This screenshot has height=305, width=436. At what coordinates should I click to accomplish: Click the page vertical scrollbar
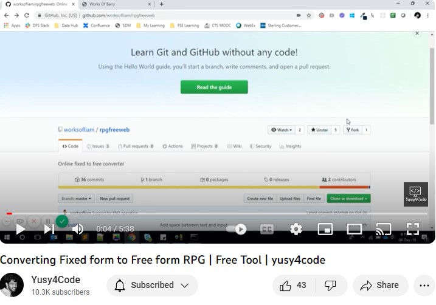pyautogui.click(x=432, y=87)
